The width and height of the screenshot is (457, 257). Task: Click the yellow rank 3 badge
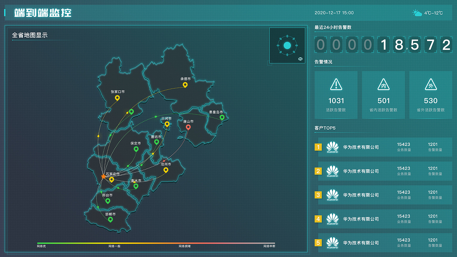coord(318,195)
